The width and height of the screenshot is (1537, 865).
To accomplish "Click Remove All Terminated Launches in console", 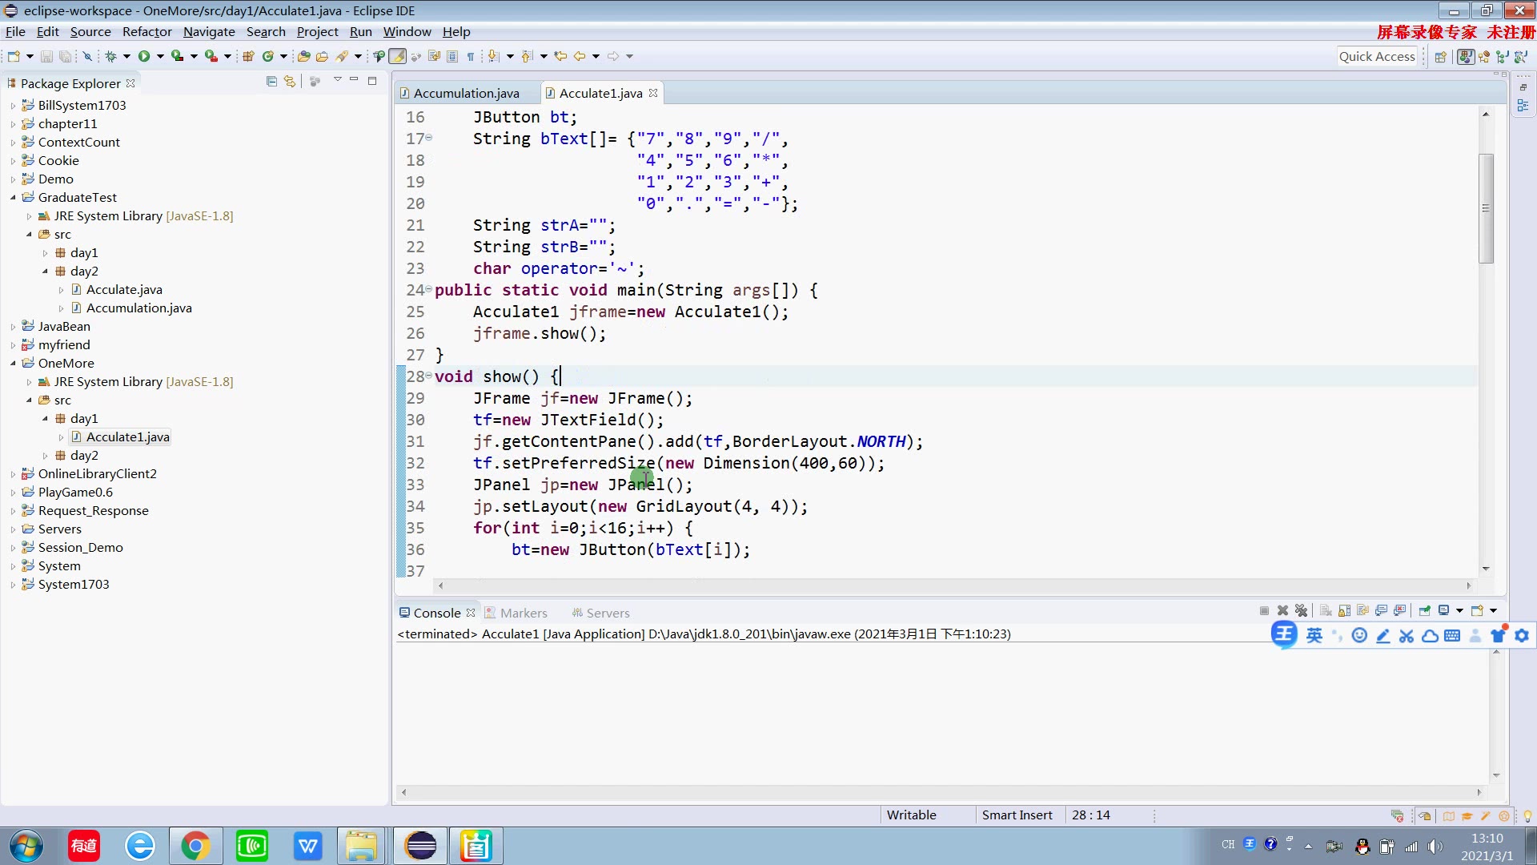I will point(1301,611).
